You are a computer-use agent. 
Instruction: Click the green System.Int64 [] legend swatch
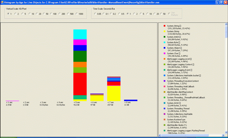click(x=165, y=37)
